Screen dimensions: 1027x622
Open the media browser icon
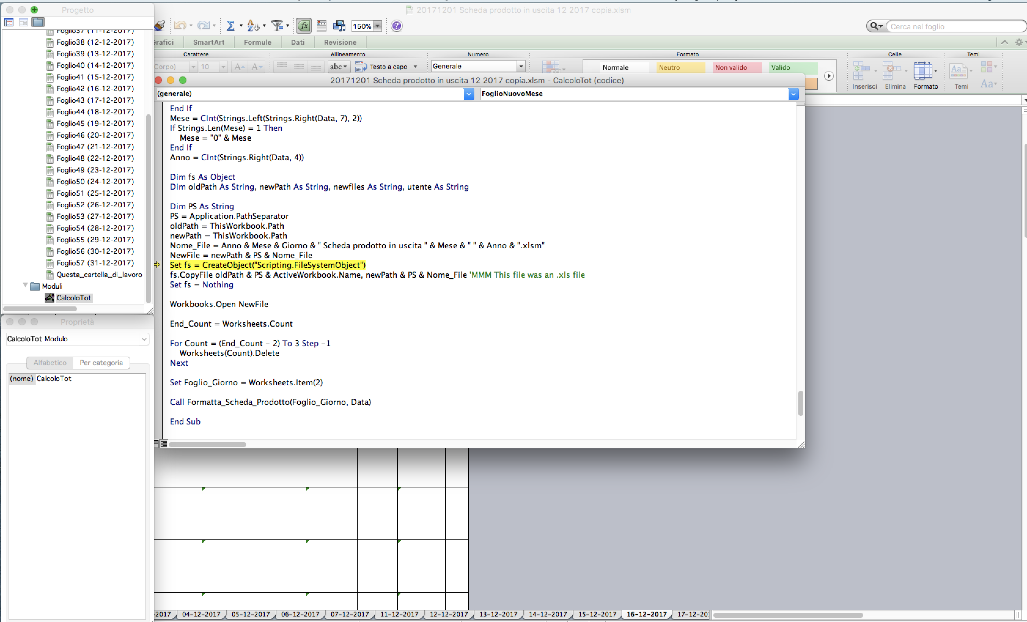coord(339,26)
